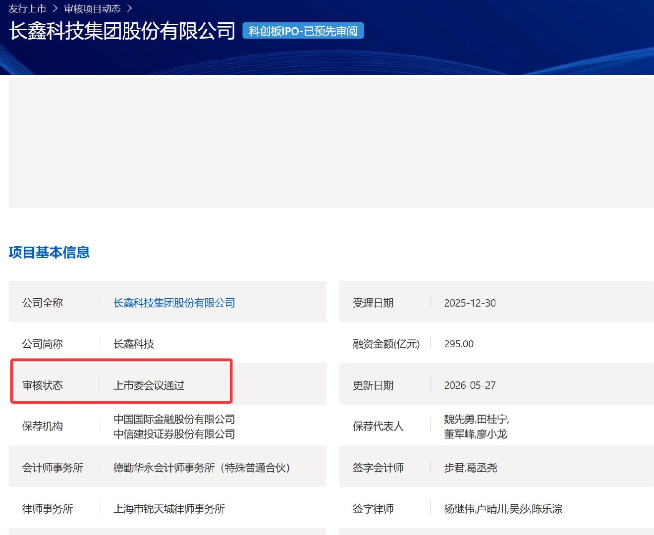Click the 审核状态 label

pos(43,385)
